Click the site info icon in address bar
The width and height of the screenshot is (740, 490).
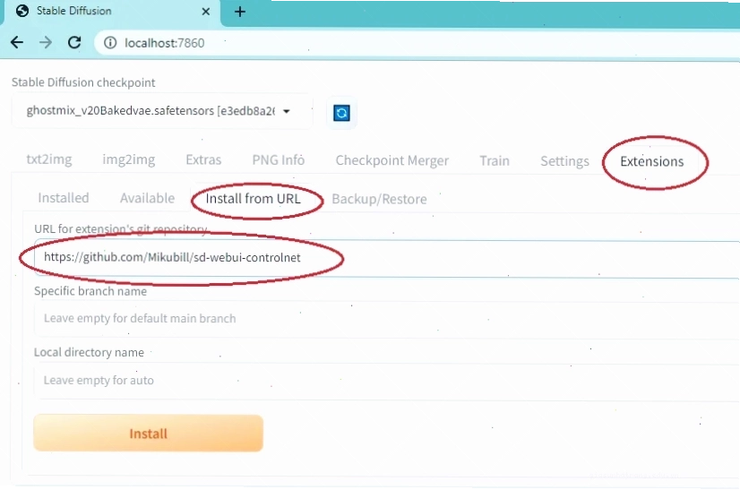110,43
